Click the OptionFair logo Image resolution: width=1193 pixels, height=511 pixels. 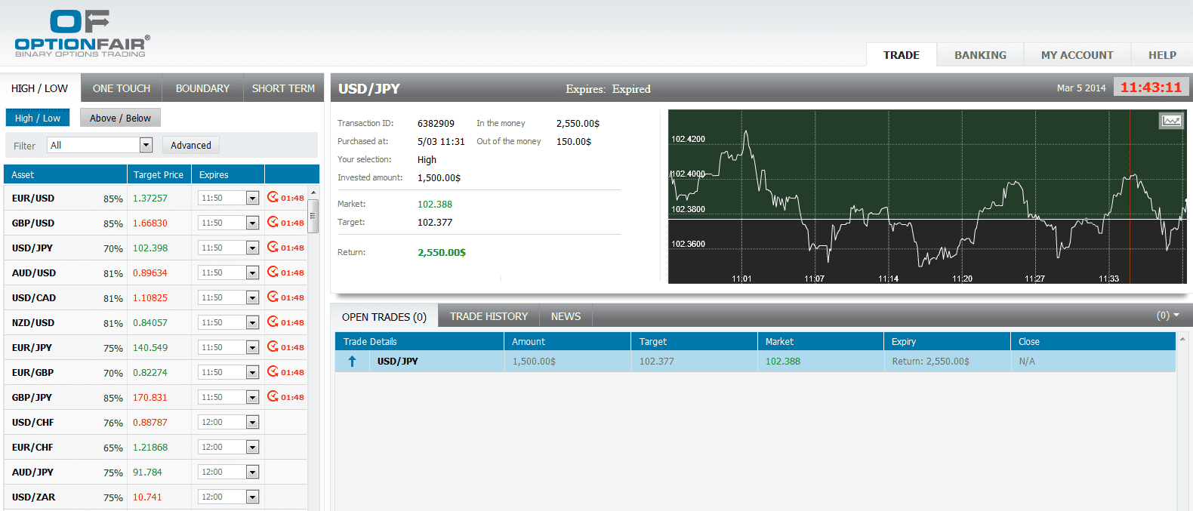click(x=82, y=34)
